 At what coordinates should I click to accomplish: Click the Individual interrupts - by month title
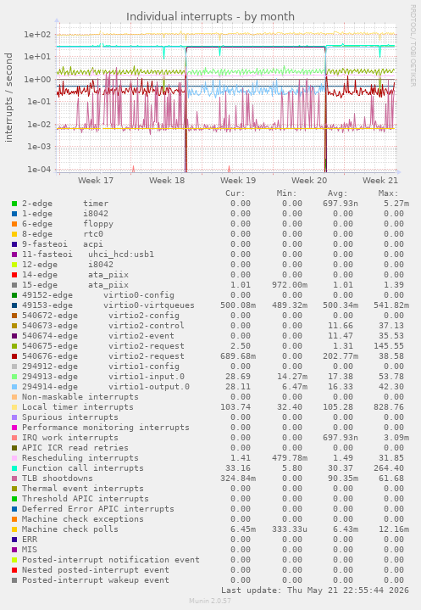210,17
